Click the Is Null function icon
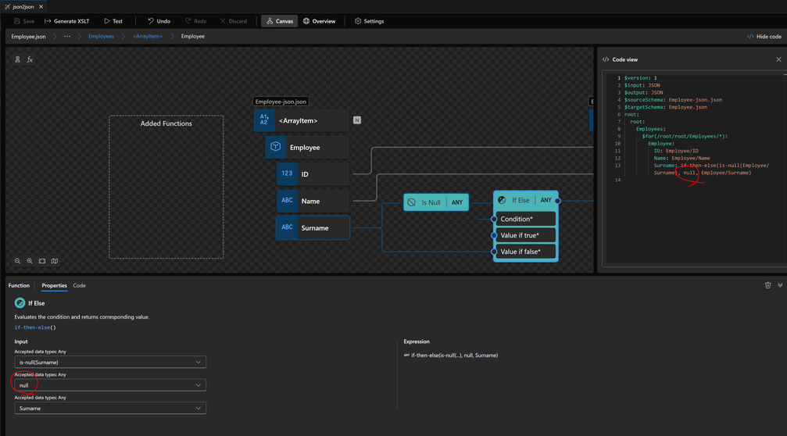The height and width of the screenshot is (436, 787). 412,202
